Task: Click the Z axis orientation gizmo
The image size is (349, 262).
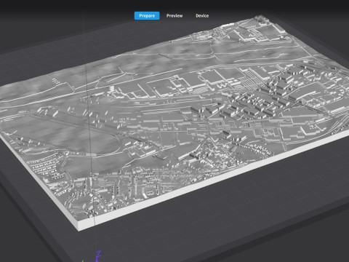Action: coord(97,256)
